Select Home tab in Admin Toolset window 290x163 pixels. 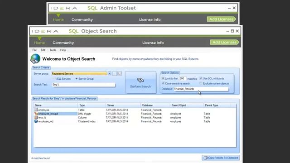(x=58, y=19)
